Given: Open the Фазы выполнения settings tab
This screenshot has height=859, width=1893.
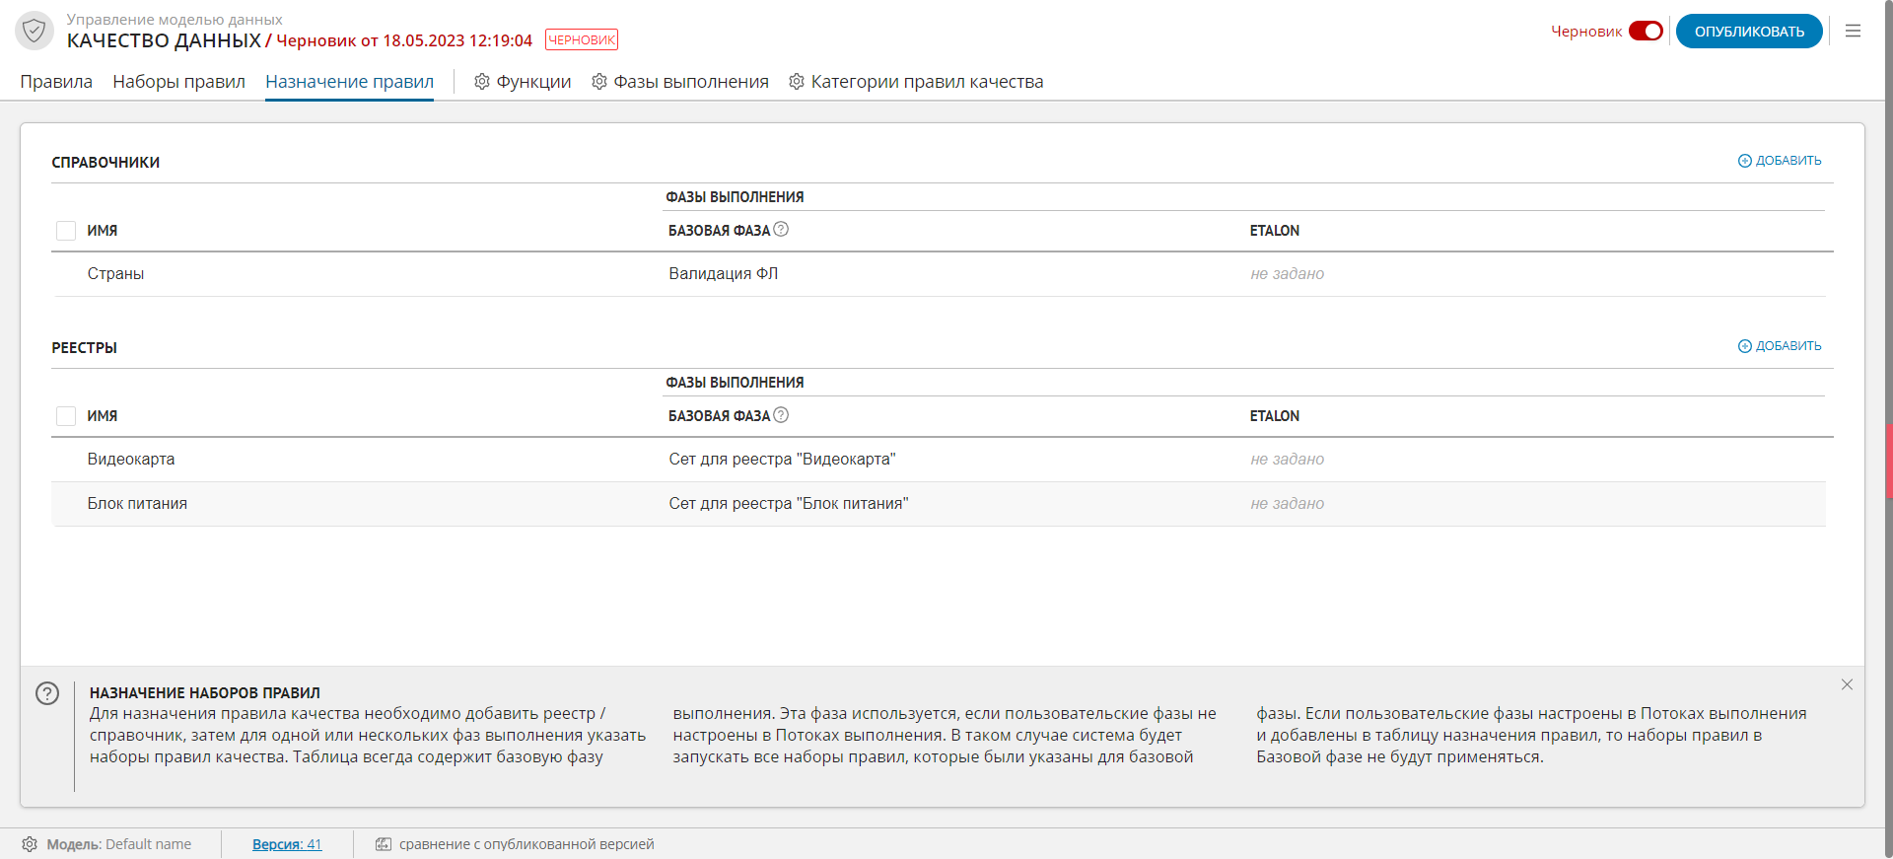Looking at the screenshot, I should tap(680, 82).
